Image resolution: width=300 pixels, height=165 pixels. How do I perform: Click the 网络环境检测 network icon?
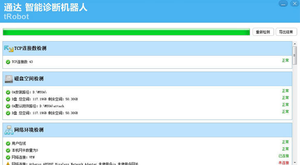[9, 130]
